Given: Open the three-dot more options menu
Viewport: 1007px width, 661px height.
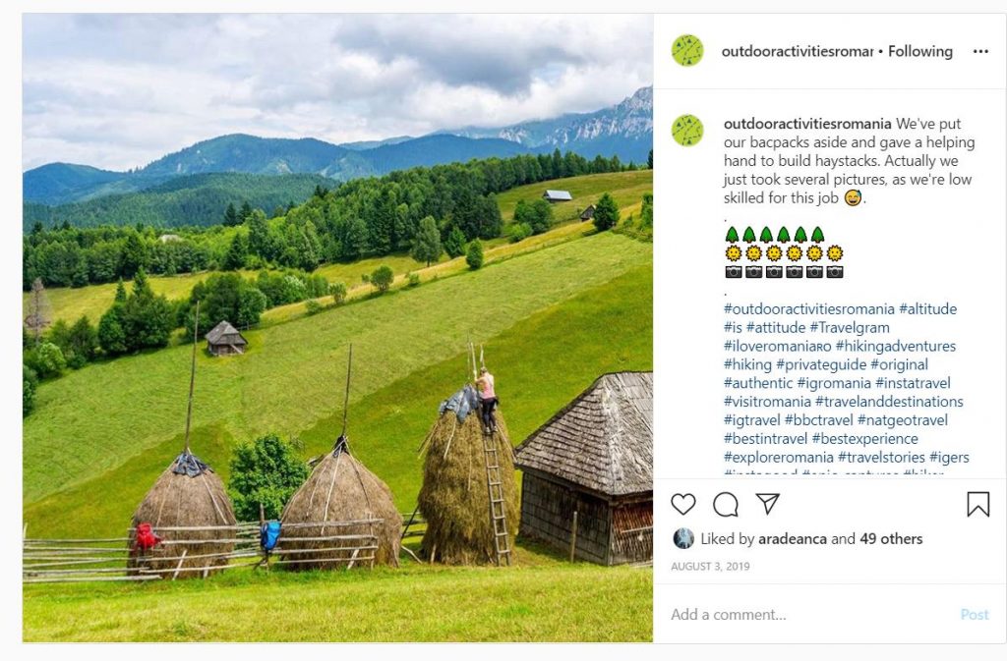Looking at the screenshot, I should [x=980, y=51].
